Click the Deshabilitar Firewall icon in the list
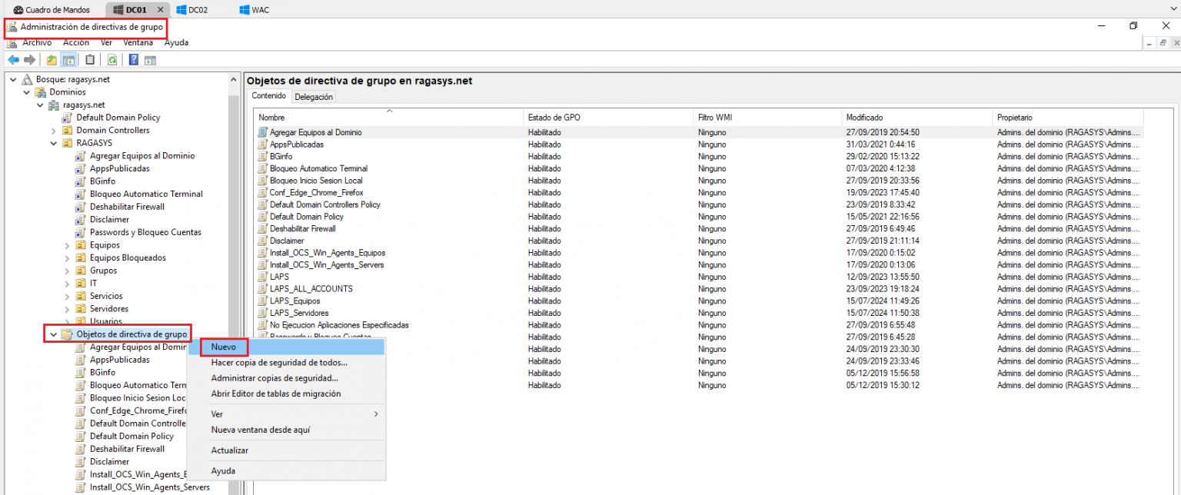The height and width of the screenshot is (495, 1181). 263,228
